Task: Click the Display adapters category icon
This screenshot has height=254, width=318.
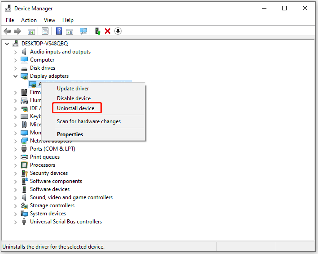Action: (24, 76)
